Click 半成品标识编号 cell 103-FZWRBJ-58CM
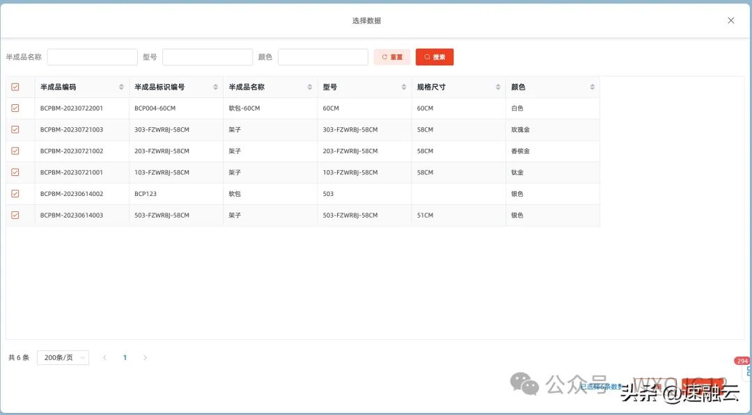 point(162,172)
